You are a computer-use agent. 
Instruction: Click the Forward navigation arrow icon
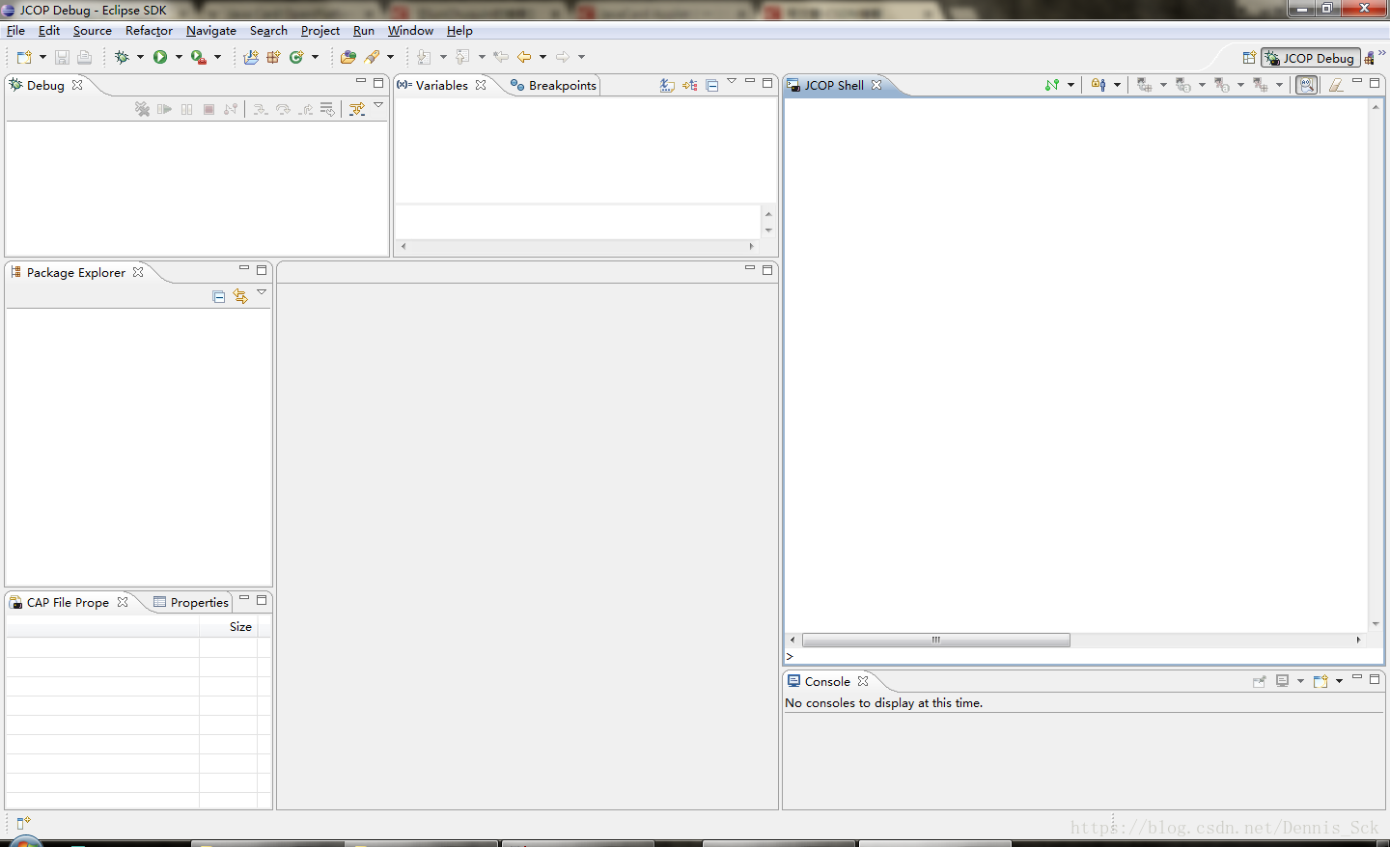[563, 58]
